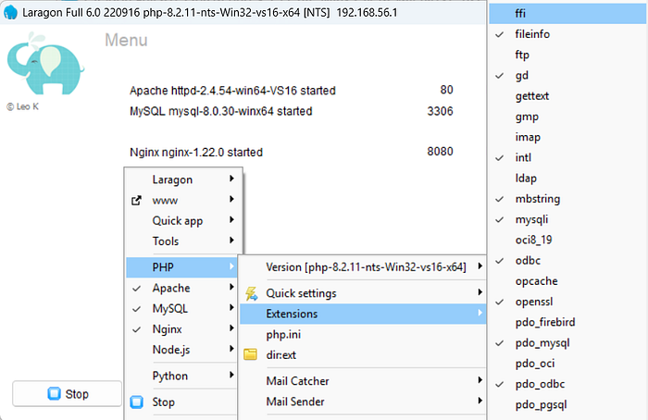Screen dimensions: 648x420
Task: Enable the gettext extension
Action: [x=567, y=96]
